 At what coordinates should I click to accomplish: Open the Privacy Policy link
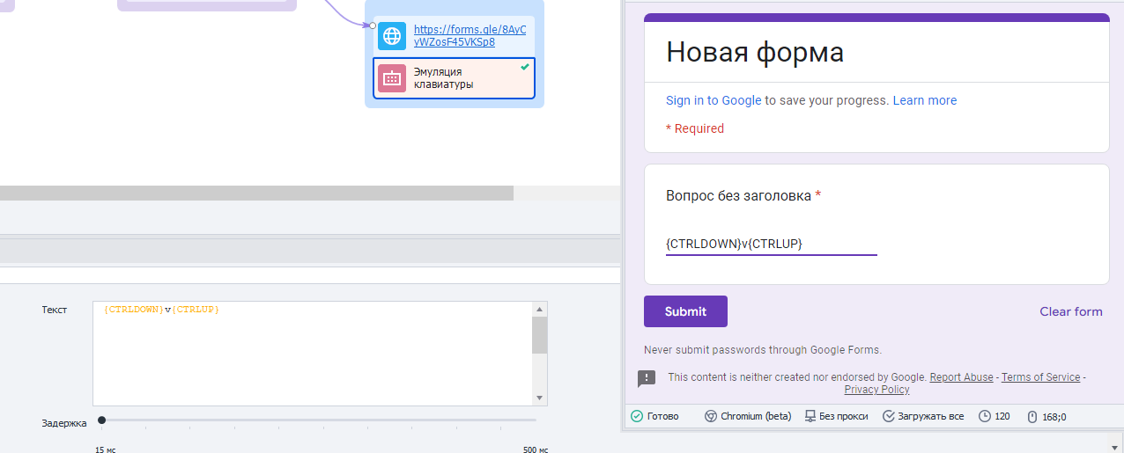pos(876,390)
